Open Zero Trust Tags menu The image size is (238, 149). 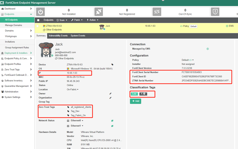coord(17,69)
